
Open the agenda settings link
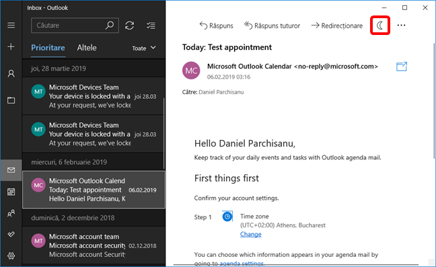[x=242, y=263]
